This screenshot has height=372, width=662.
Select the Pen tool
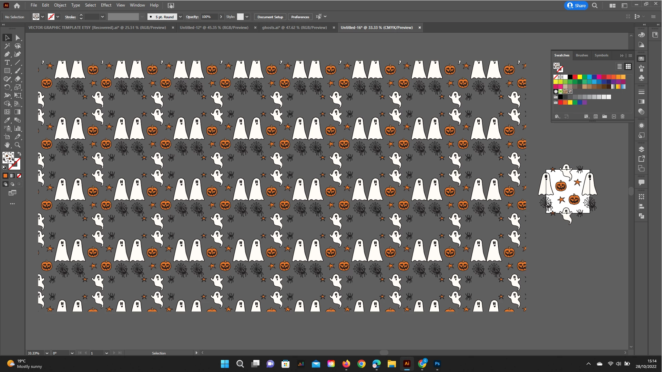point(7,54)
